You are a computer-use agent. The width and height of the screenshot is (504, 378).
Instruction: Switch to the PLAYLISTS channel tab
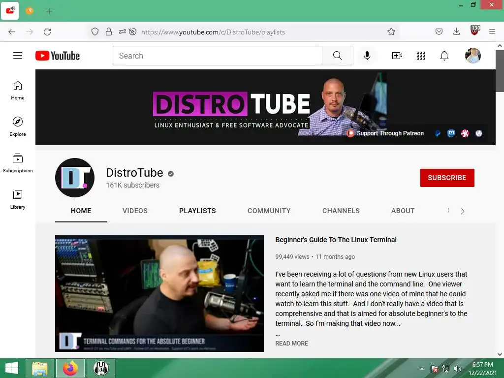pos(197,211)
